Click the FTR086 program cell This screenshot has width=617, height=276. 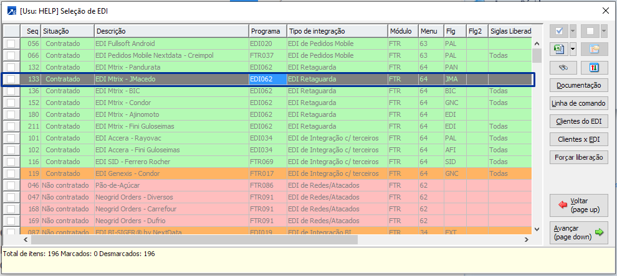click(x=267, y=185)
